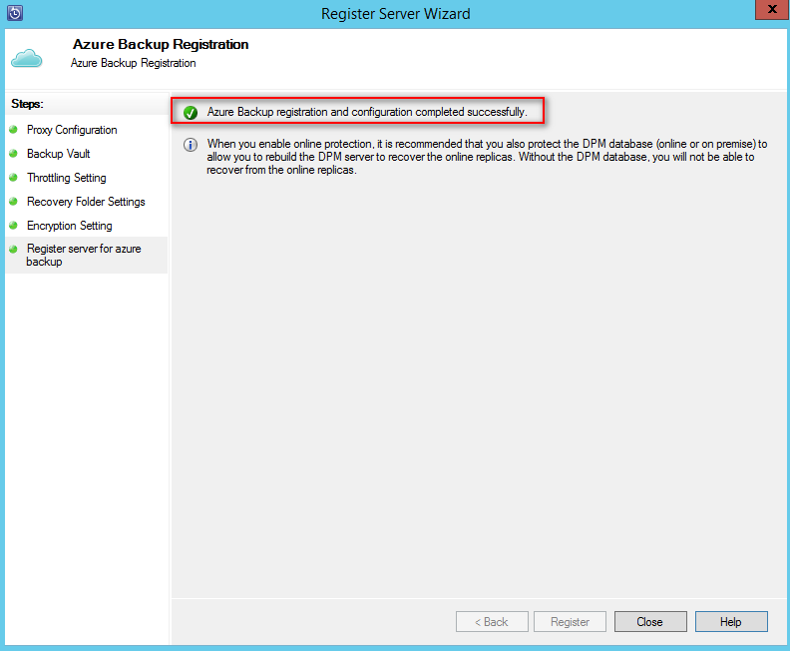790x651 pixels.
Task: Click the bold 'Azure Backup Registration' heading
Action: tap(161, 44)
